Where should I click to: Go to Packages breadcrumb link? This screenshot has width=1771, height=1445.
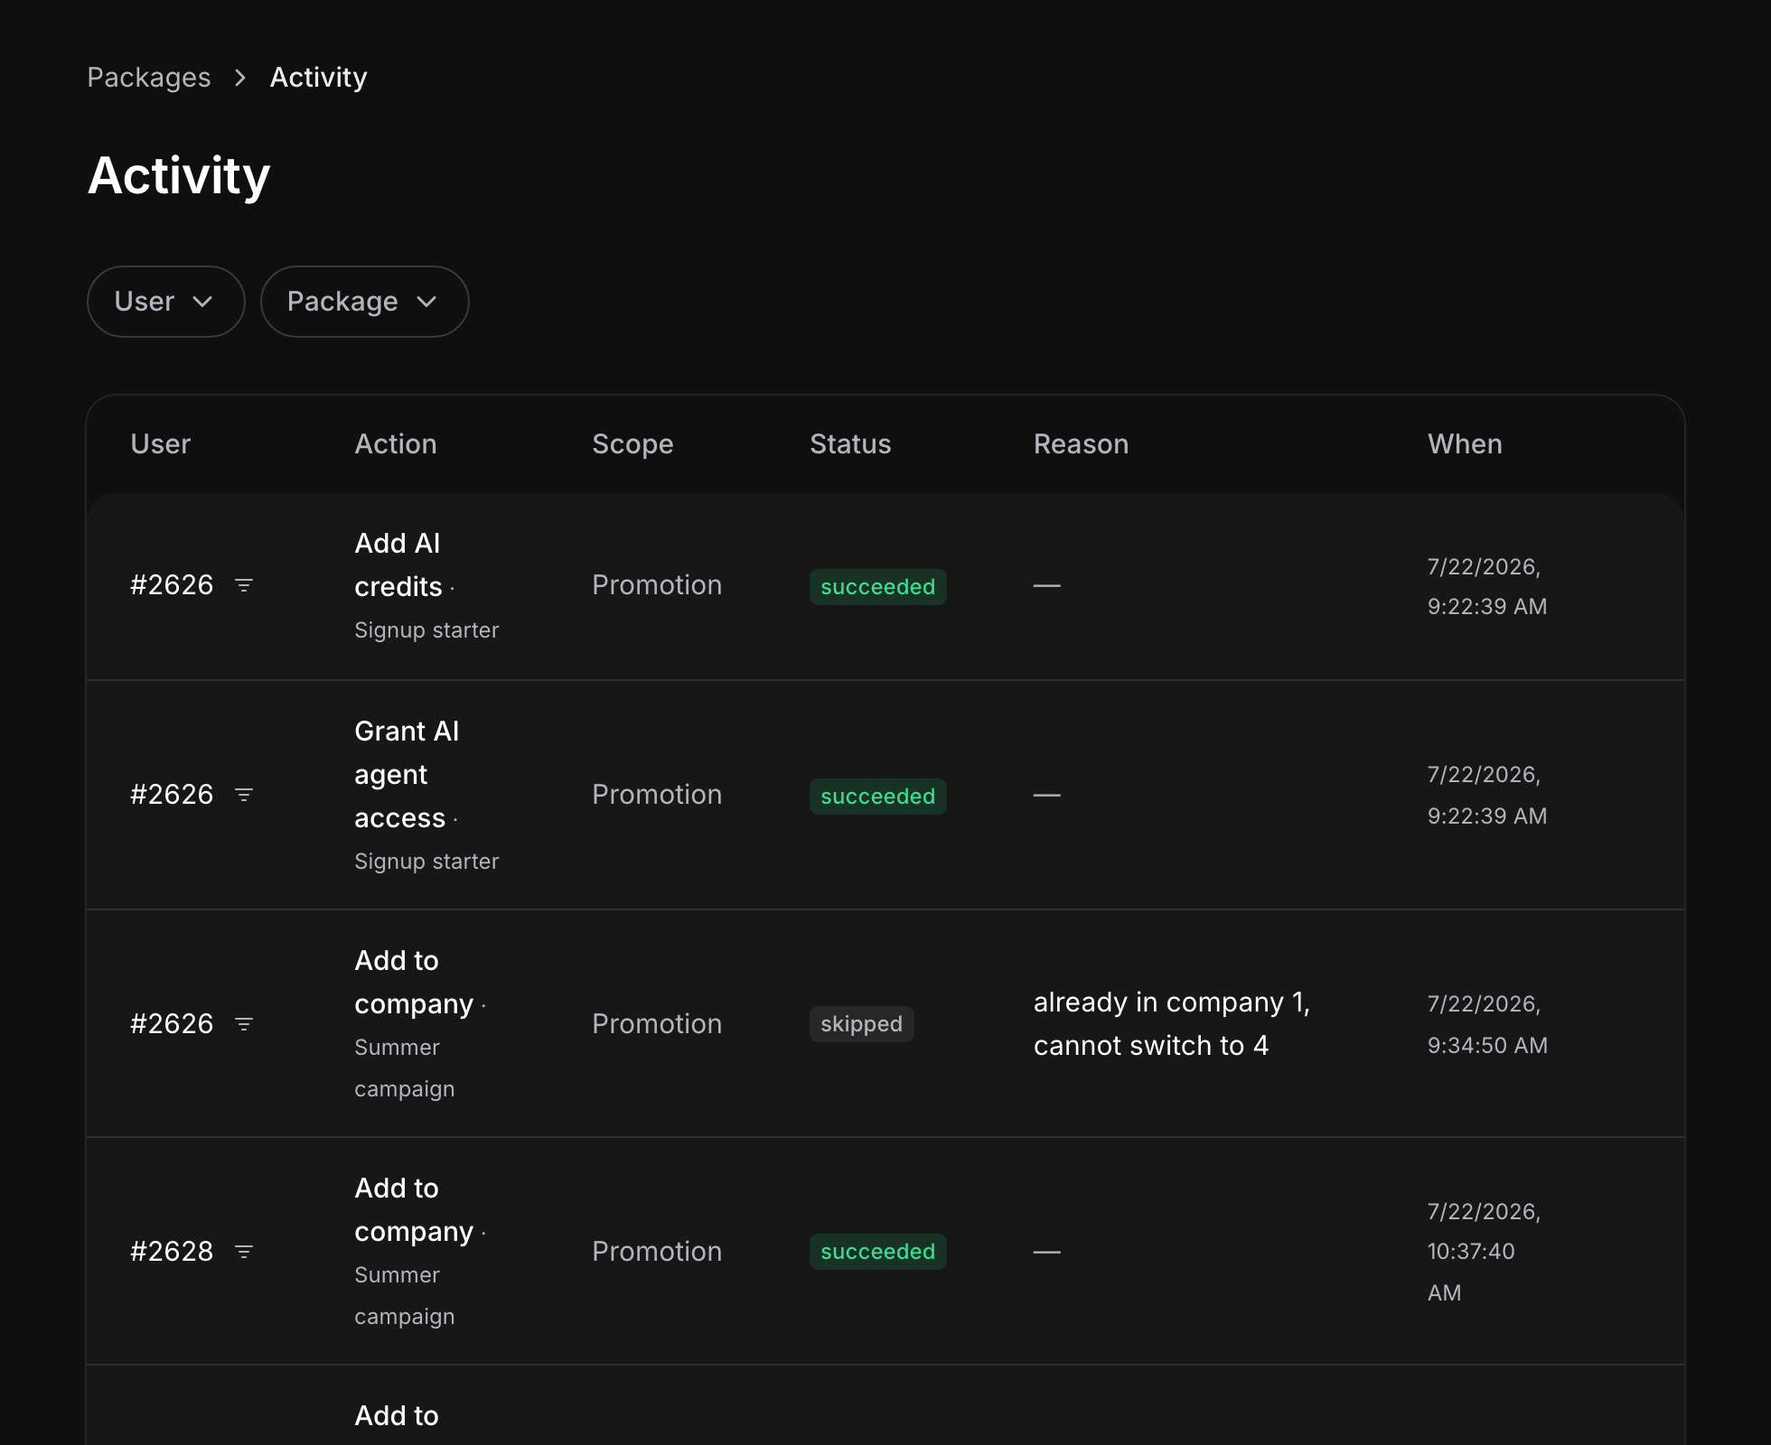[x=149, y=78]
